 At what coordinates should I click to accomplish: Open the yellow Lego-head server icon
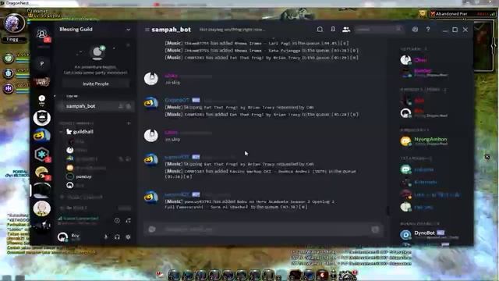pyautogui.click(x=41, y=135)
